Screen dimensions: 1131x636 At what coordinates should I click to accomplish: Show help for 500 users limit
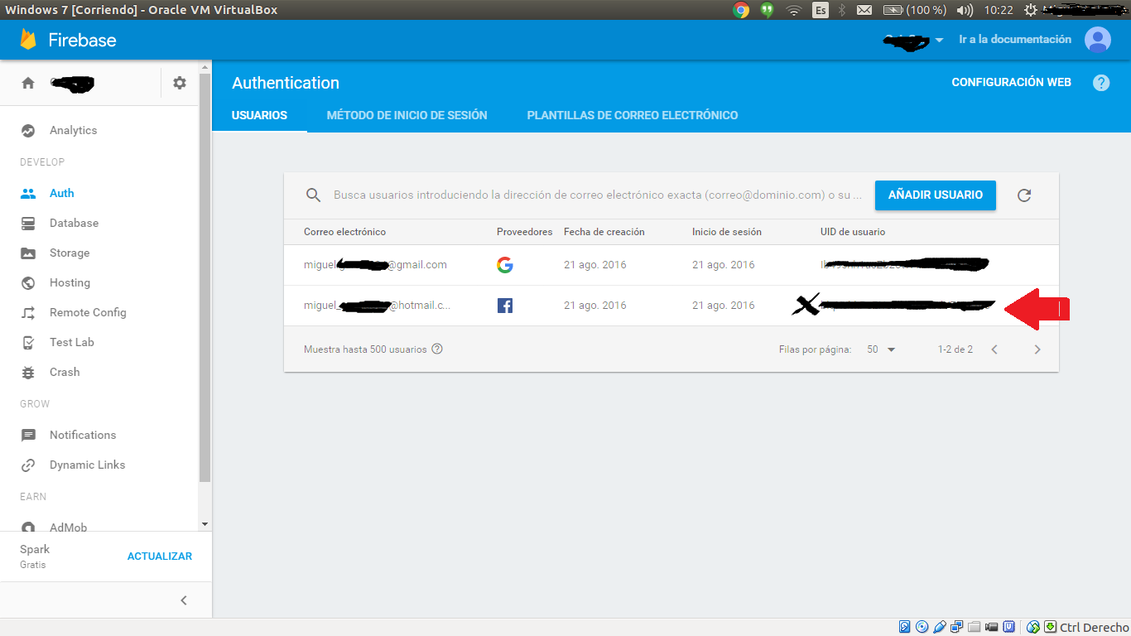(x=437, y=349)
